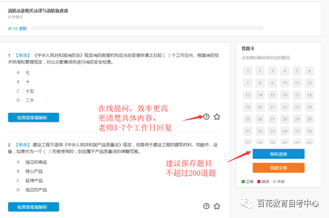Open the help question icon for question 2
329x218 pixels.
tap(206, 206)
